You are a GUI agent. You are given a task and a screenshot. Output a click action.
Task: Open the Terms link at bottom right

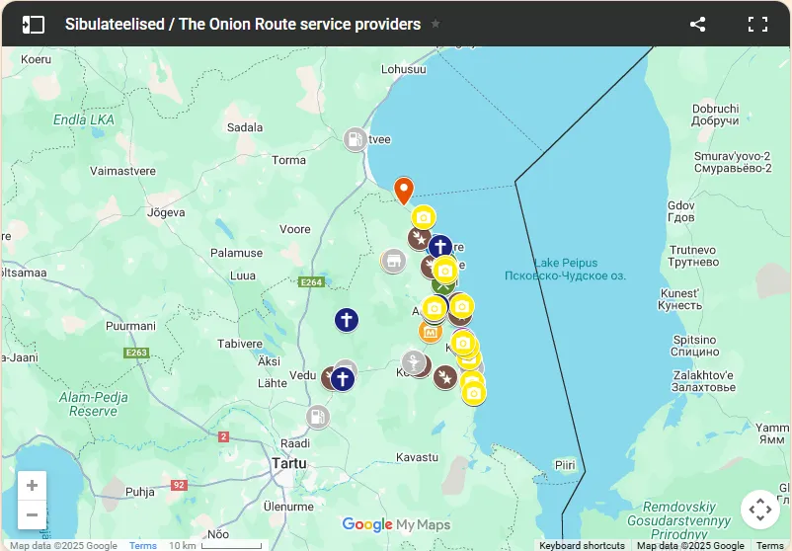tap(769, 545)
